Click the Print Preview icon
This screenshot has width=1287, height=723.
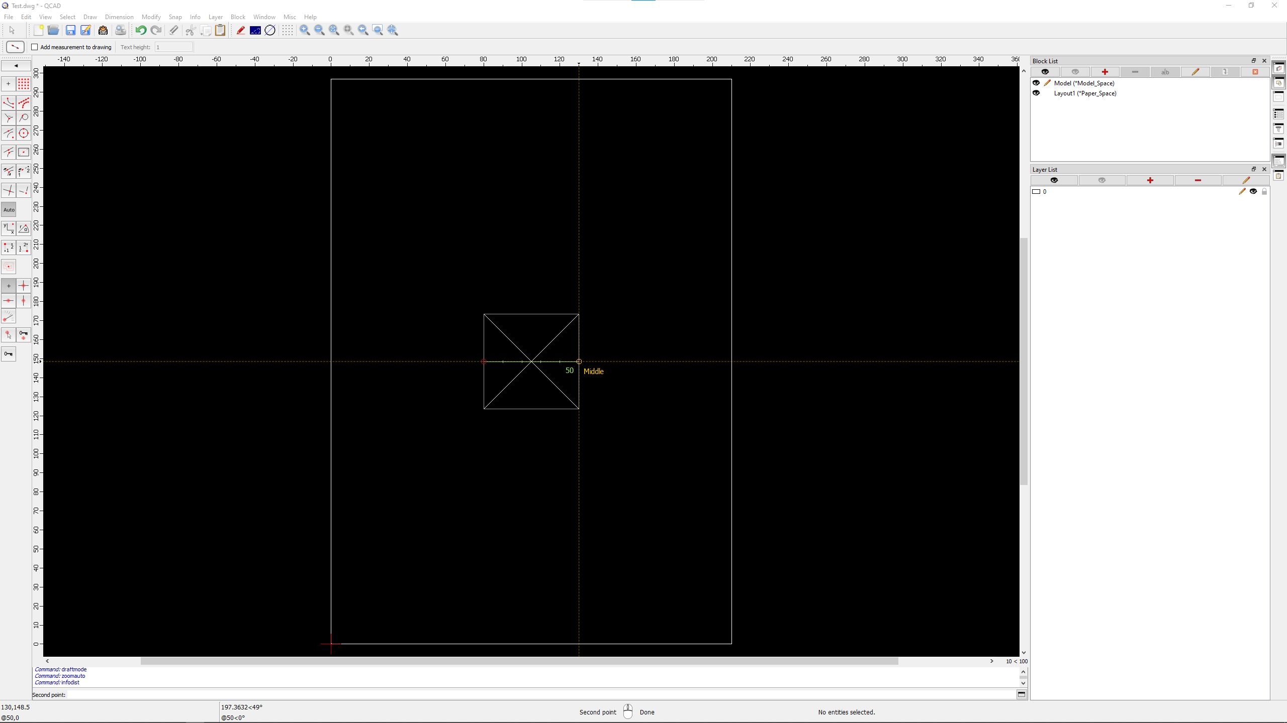(x=121, y=30)
